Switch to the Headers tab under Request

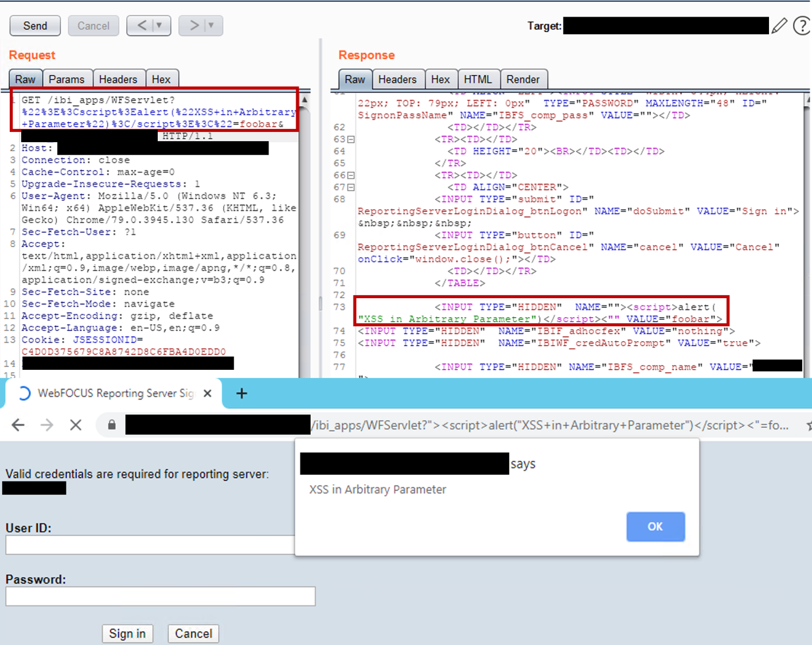coord(118,79)
